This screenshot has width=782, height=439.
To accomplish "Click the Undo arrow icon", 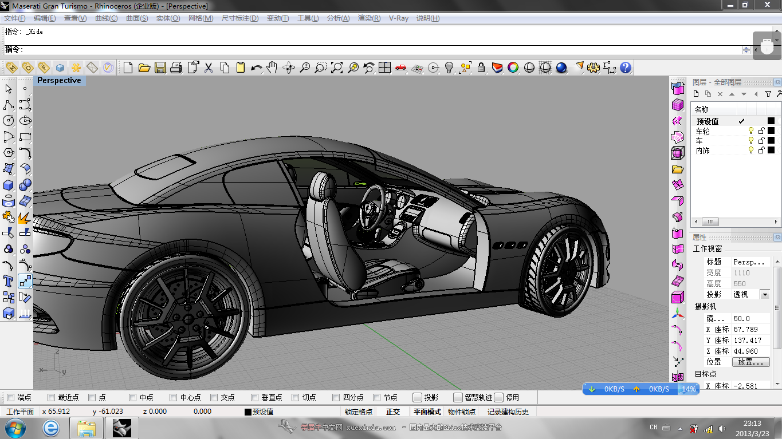I will pyautogui.click(x=257, y=68).
